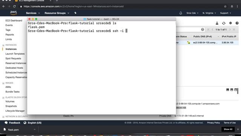
Task: Open Reports in sidebar
Action: click(x=9, y=34)
